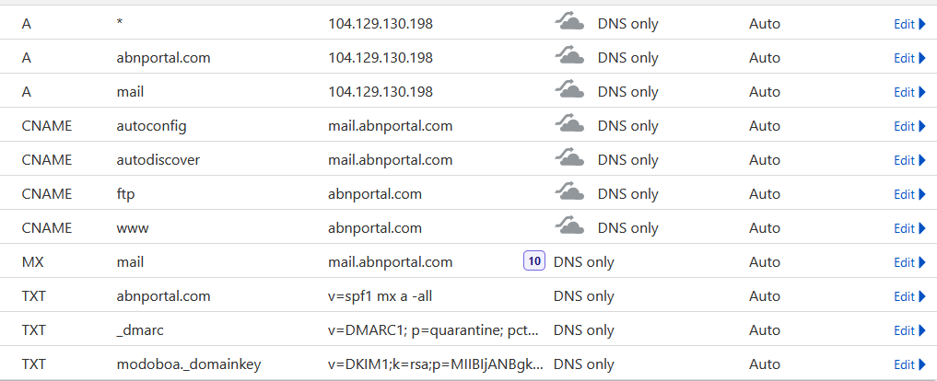Open Edit for the autodiscover CNAME record

(x=909, y=160)
